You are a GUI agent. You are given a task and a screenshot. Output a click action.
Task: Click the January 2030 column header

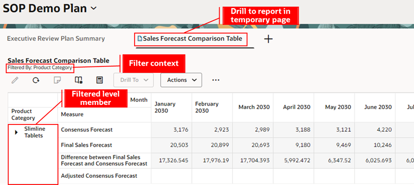click(x=172, y=107)
